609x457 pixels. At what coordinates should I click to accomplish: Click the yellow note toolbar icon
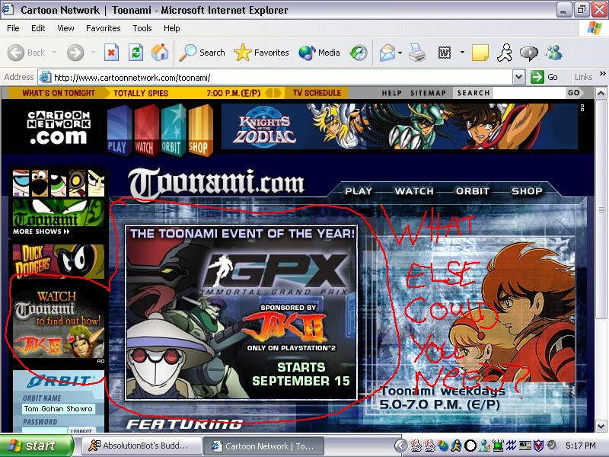coord(480,53)
